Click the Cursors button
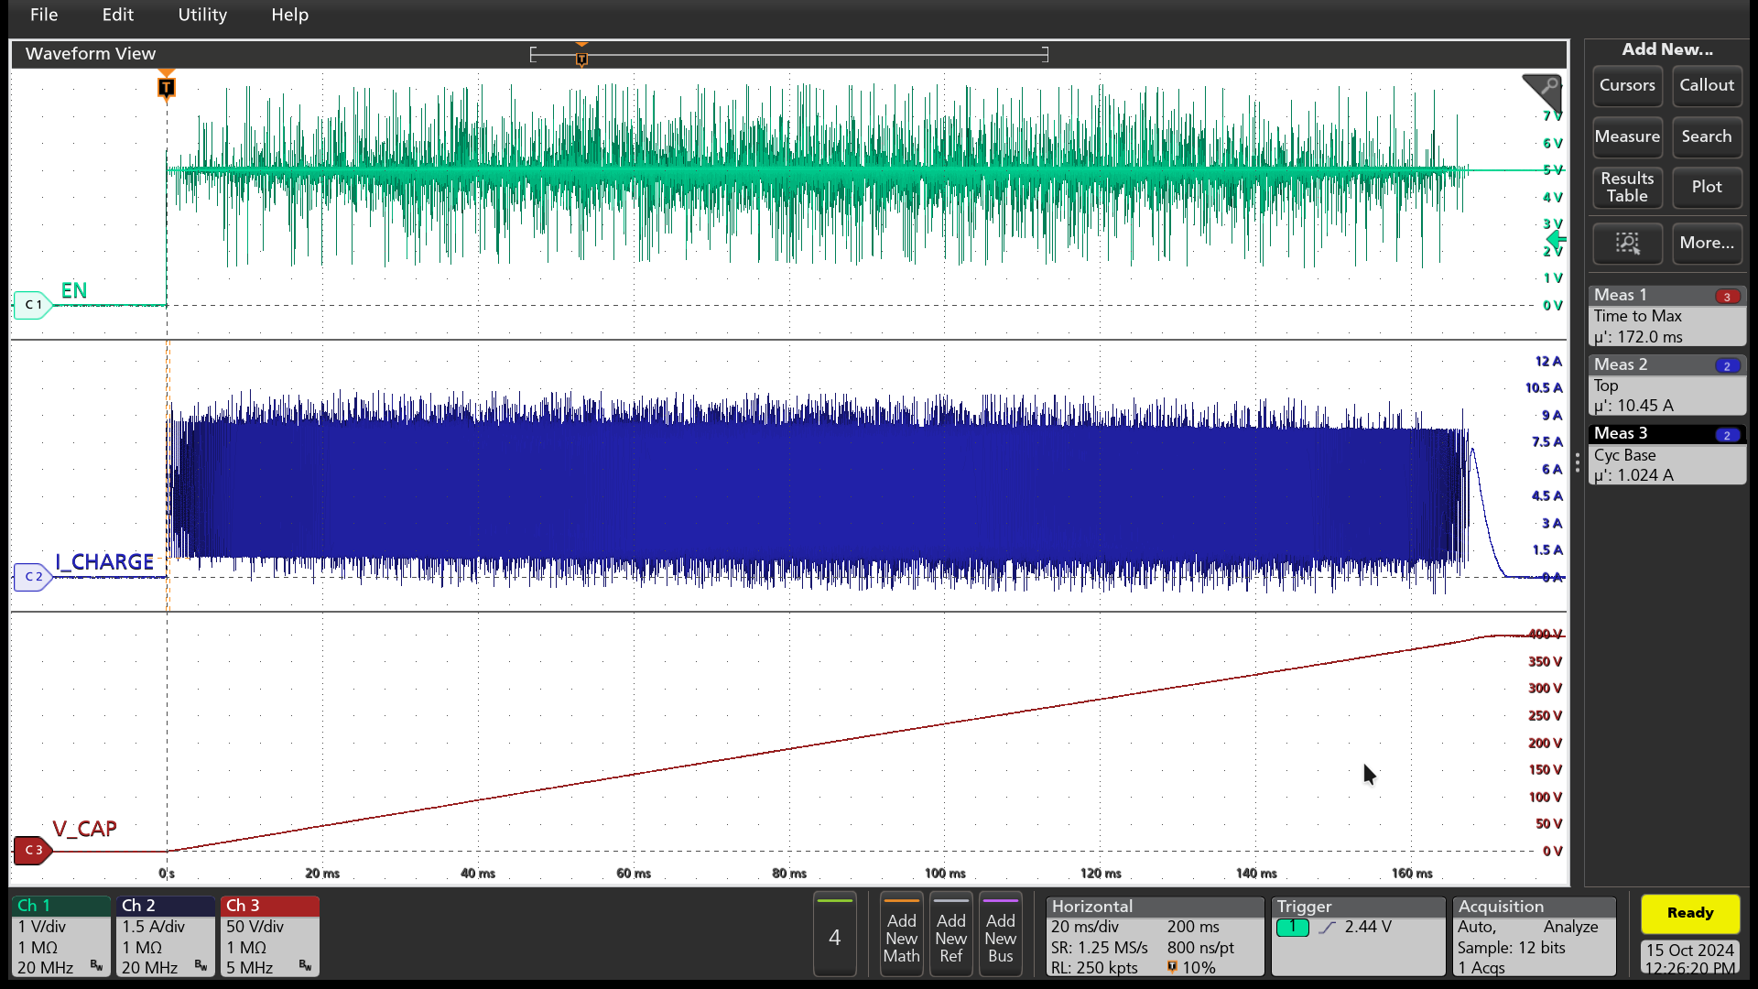This screenshot has width=1758, height=989. point(1627,85)
